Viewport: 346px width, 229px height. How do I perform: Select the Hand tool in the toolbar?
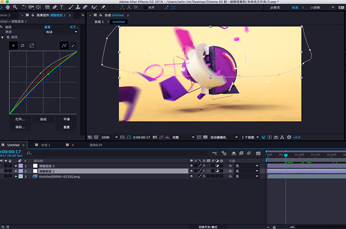(7, 7)
